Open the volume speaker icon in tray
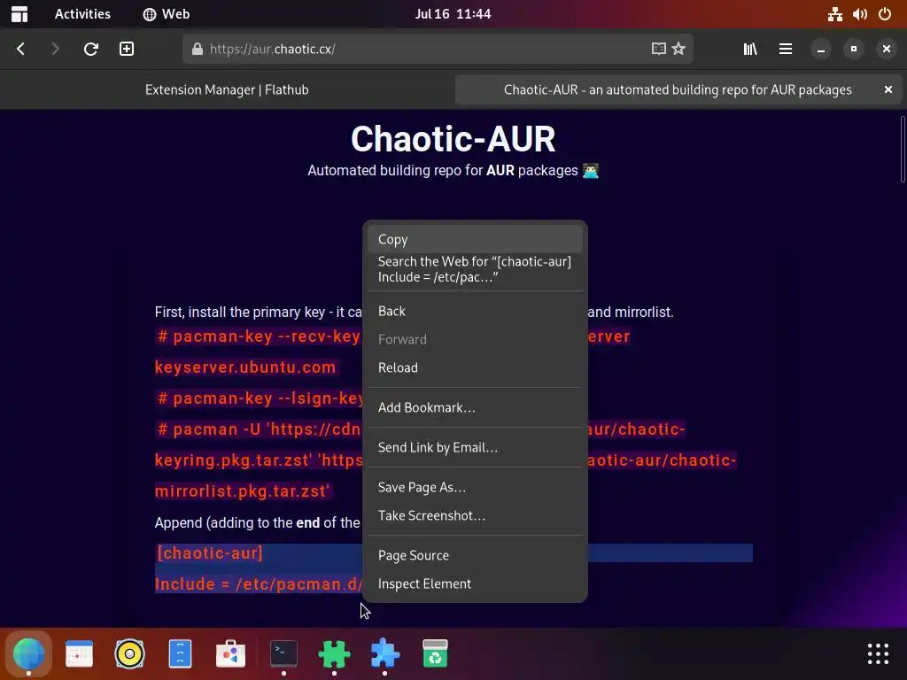 [859, 14]
